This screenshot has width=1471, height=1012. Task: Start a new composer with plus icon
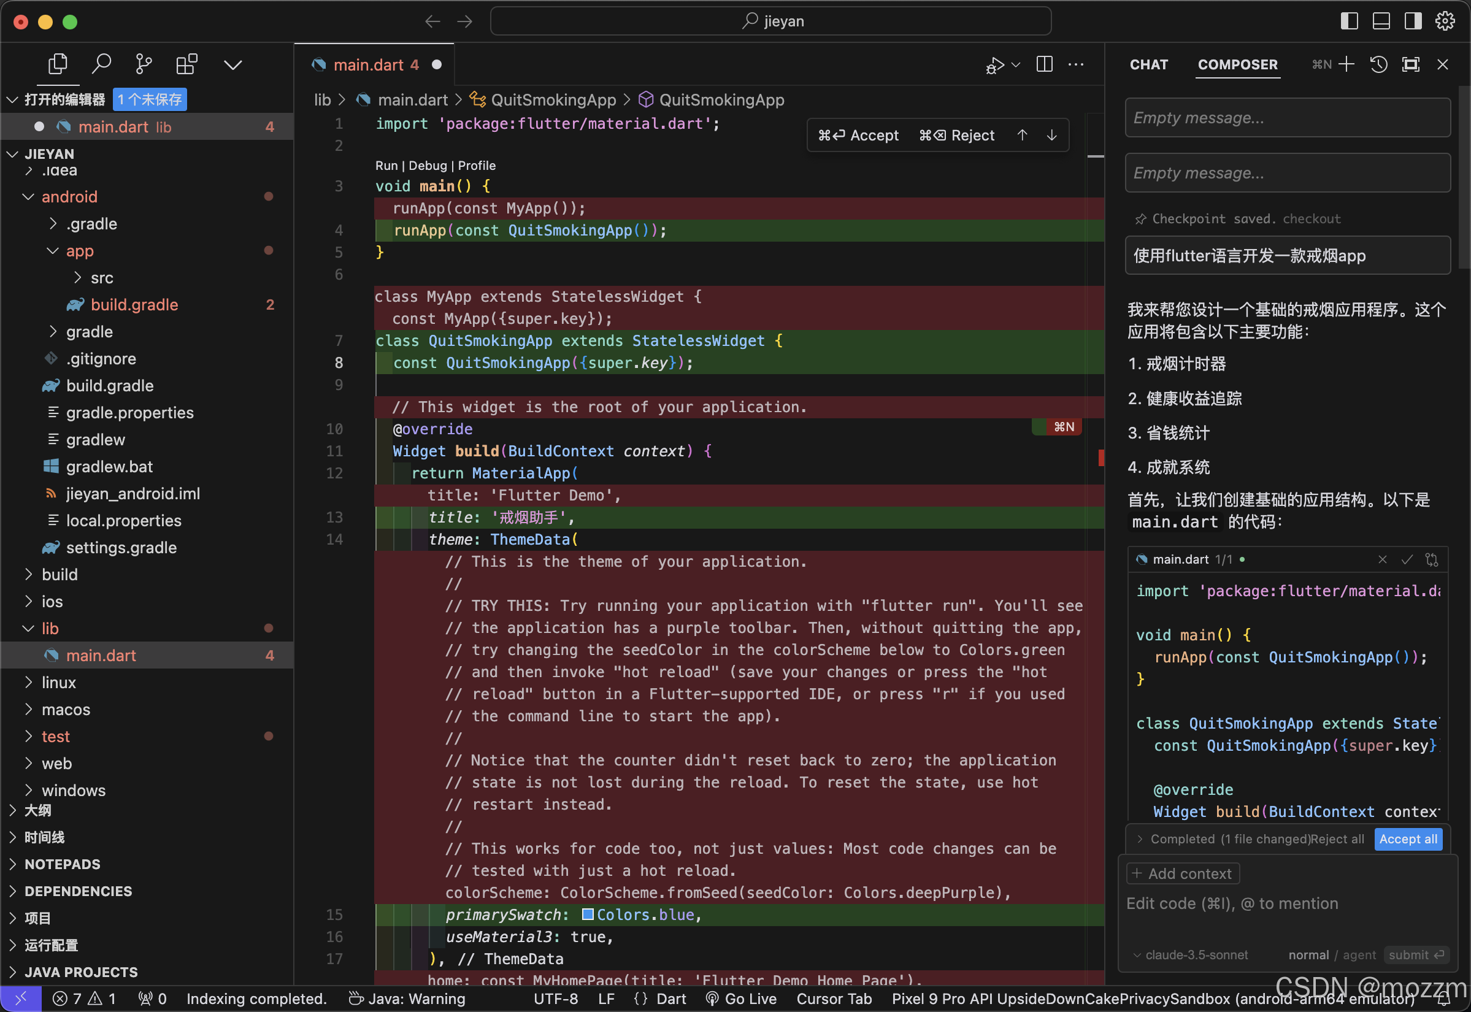click(x=1346, y=64)
